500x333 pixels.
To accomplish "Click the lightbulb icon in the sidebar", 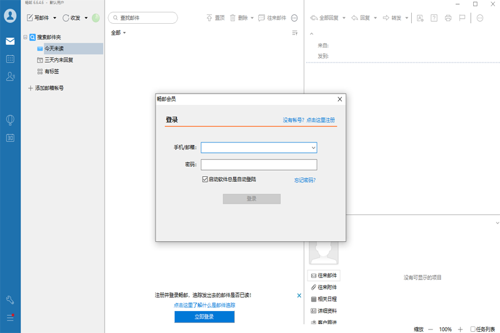I will 10,120.
